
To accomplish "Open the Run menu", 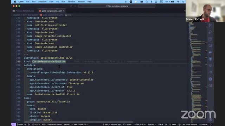I will point(63,2).
